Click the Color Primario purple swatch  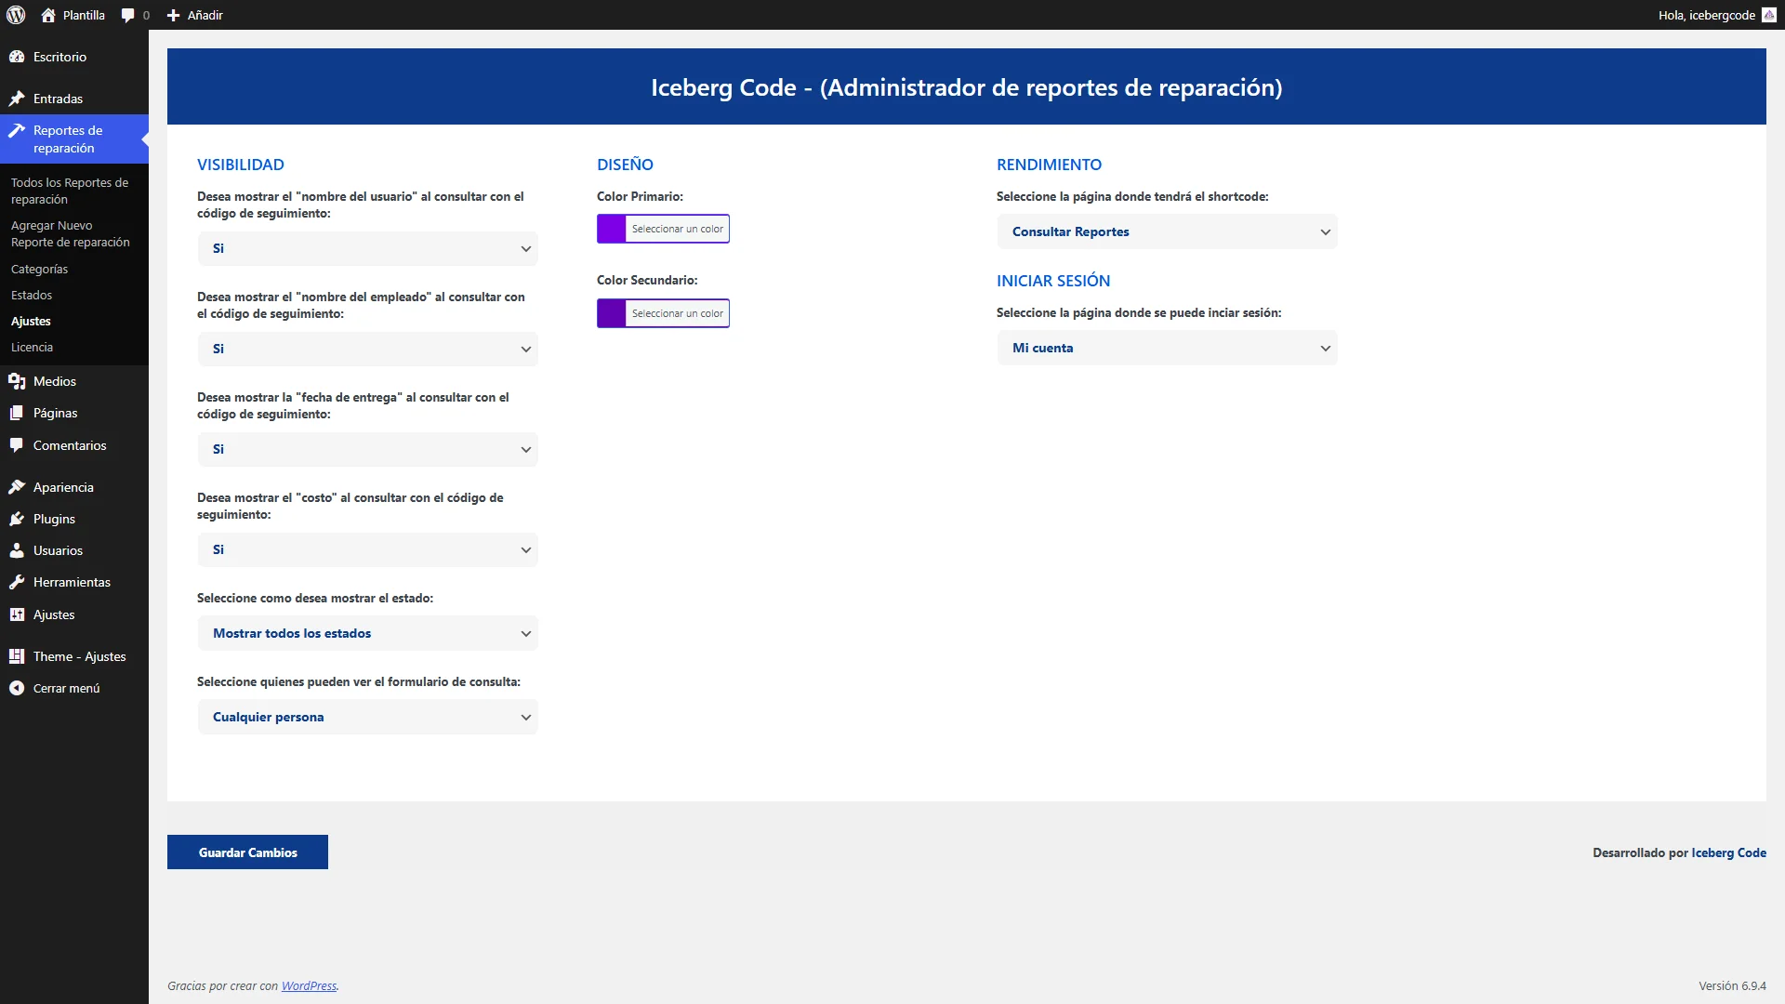(612, 229)
